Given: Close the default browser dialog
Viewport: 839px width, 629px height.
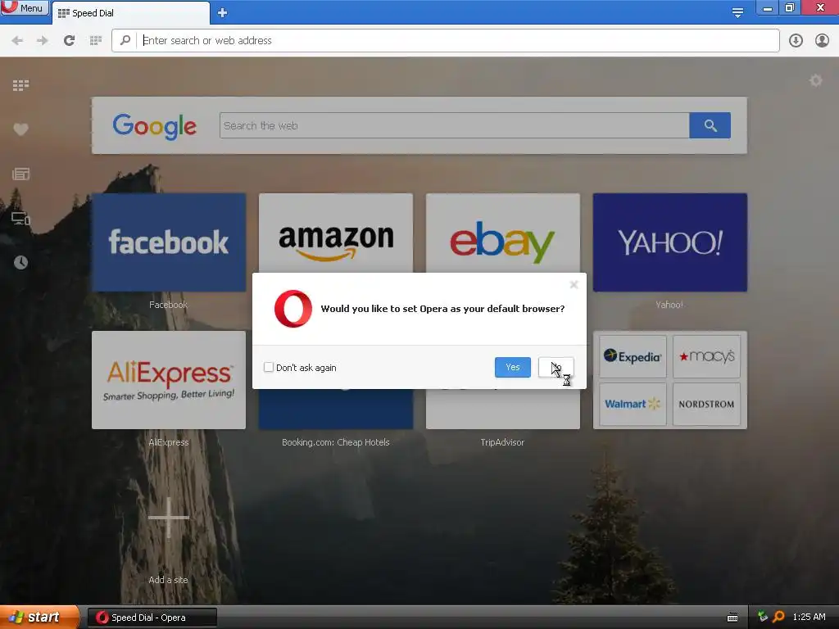Looking at the screenshot, I should [x=574, y=284].
